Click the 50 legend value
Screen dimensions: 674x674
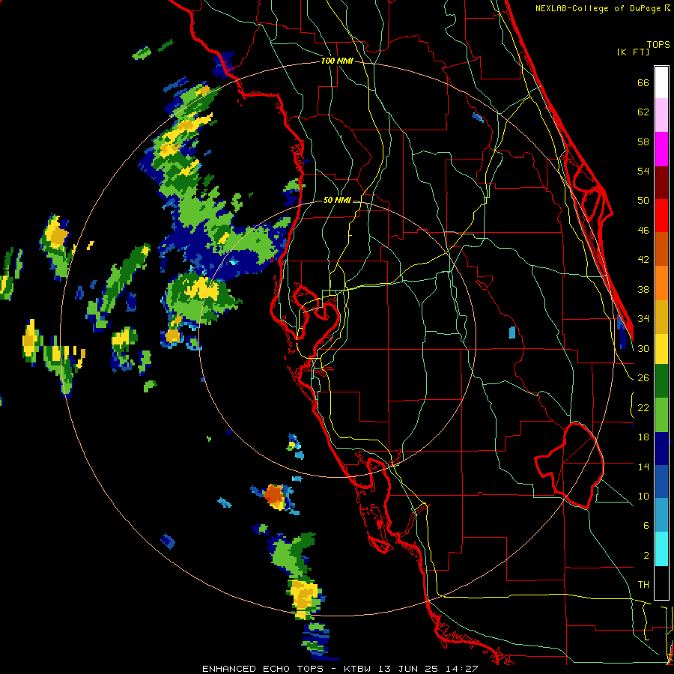(643, 201)
